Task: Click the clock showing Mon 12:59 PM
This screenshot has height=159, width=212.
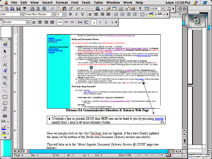Action: (178, 3)
